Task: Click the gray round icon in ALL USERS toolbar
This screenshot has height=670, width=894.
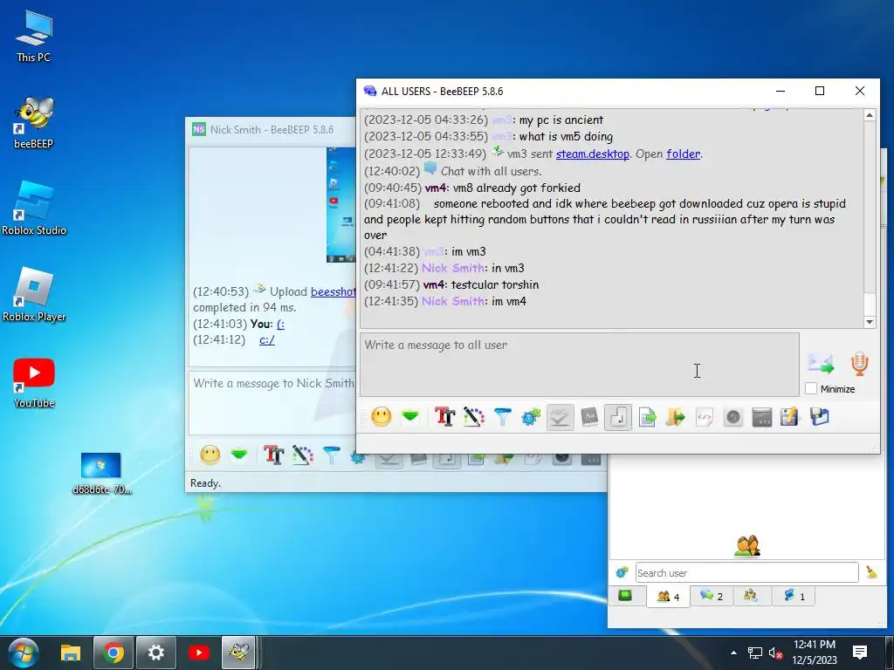Action: point(733,417)
